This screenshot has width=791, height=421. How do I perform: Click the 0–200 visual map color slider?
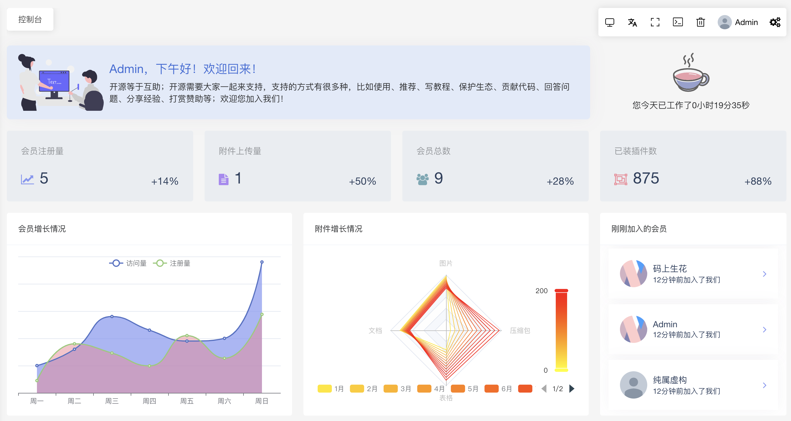pyautogui.click(x=561, y=330)
